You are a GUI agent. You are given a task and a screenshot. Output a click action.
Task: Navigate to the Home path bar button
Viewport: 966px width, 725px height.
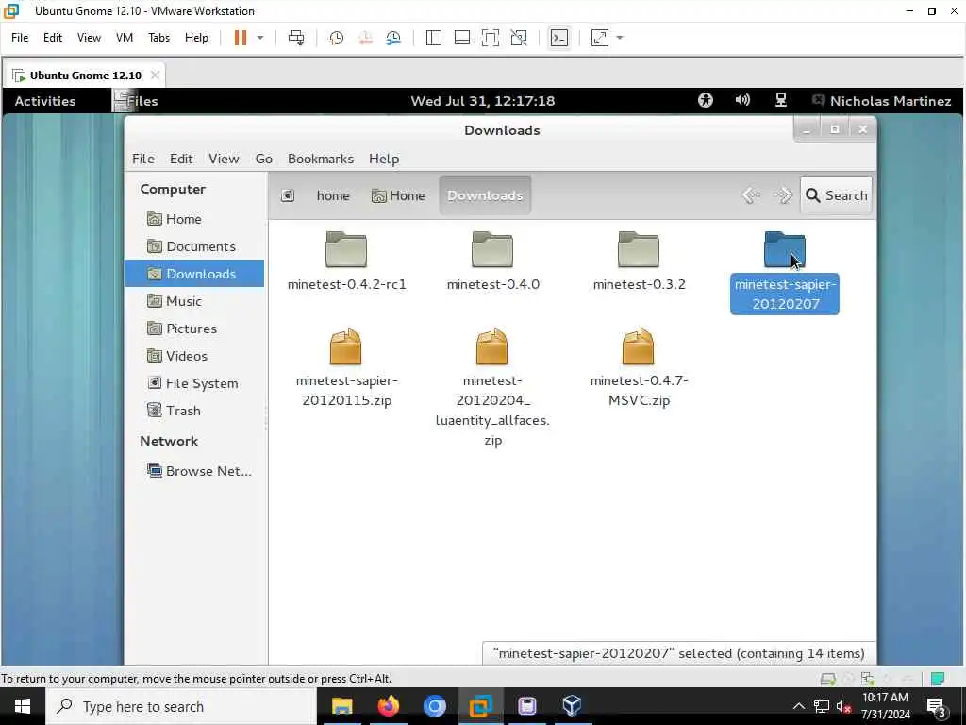(x=399, y=195)
